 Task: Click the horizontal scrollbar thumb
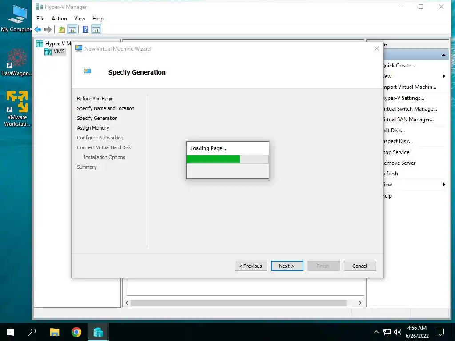coord(238,303)
